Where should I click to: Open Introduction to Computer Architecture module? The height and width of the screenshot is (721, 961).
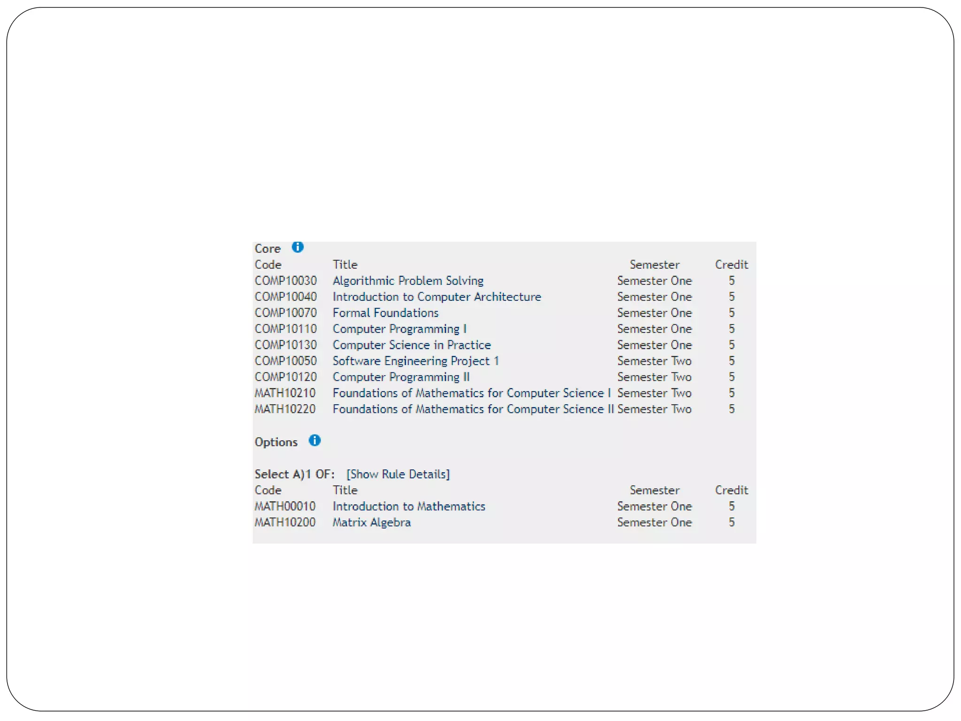click(436, 297)
